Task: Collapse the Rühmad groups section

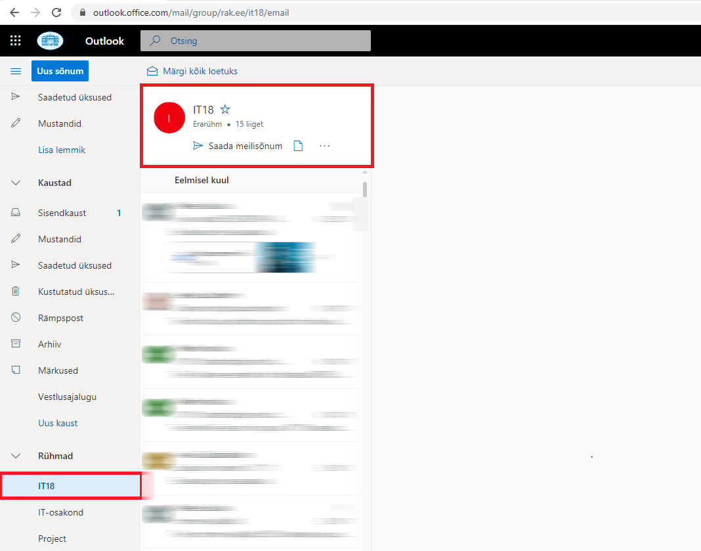Action: click(x=16, y=456)
